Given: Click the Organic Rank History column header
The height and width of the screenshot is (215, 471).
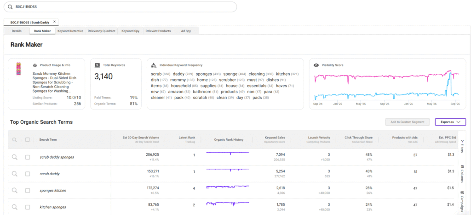Looking at the screenshot, I should tap(229, 139).
